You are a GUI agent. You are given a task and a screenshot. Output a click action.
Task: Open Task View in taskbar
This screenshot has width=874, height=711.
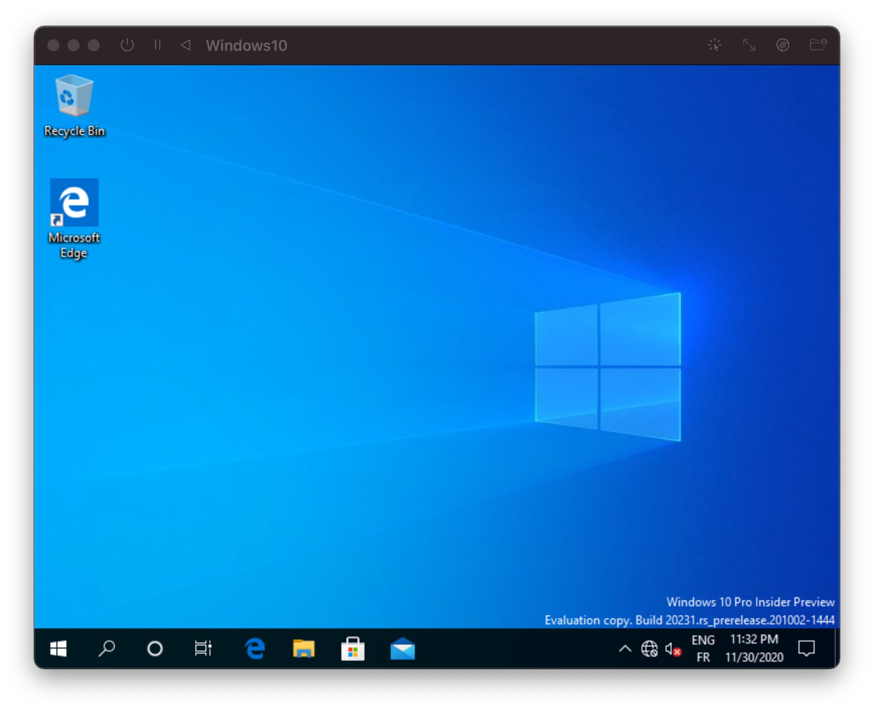pos(203,649)
